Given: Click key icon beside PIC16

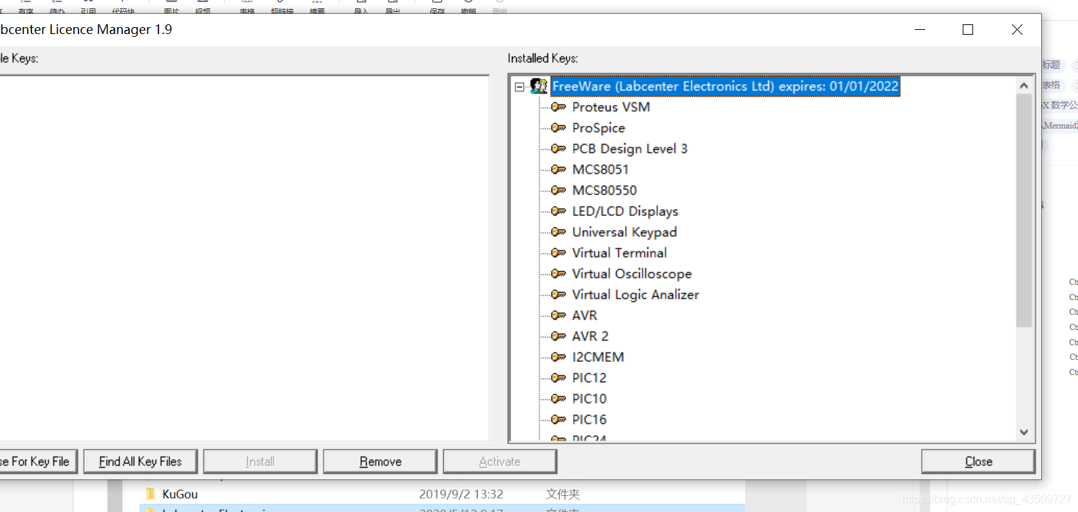Looking at the screenshot, I should click(558, 420).
